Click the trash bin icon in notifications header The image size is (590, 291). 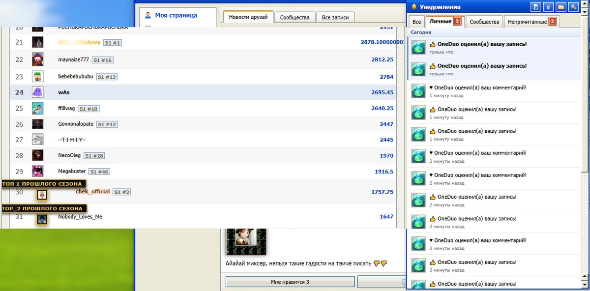[x=549, y=7]
